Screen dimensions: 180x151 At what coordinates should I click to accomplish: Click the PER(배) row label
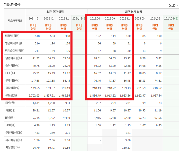click(x=10, y=110)
